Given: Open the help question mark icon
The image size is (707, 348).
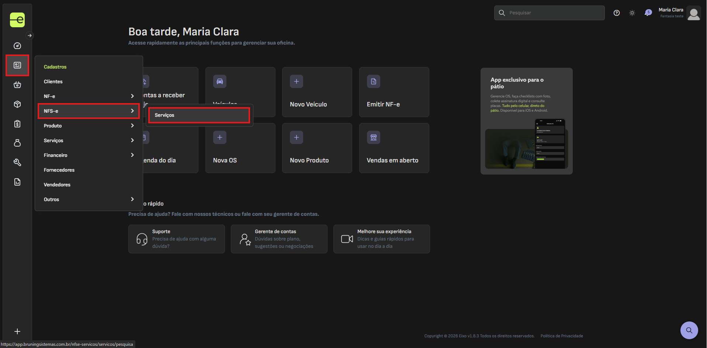Looking at the screenshot, I should (x=617, y=13).
